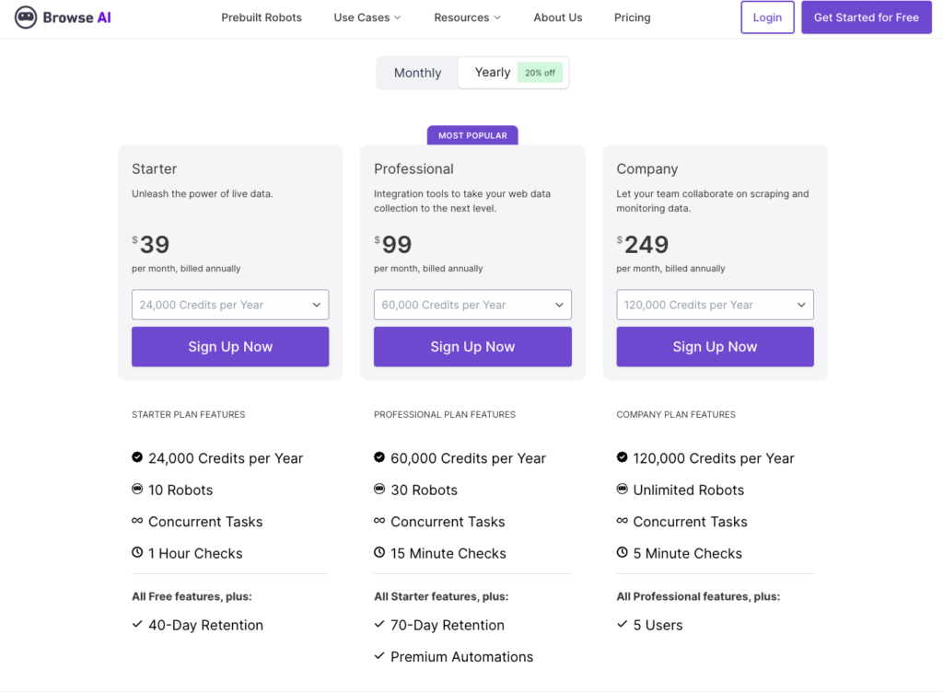Click the Login button
943x692 pixels.
point(767,17)
